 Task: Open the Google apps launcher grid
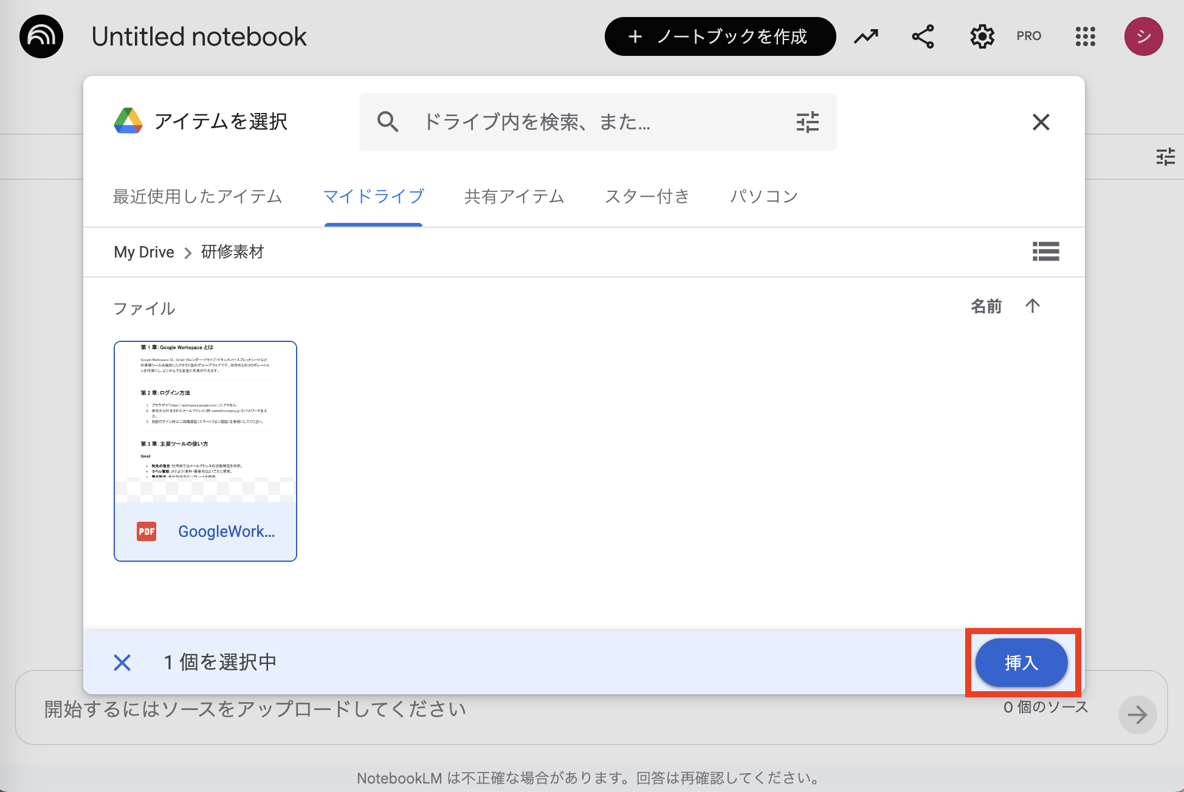pyautogui.click(x=1084, y=36)
